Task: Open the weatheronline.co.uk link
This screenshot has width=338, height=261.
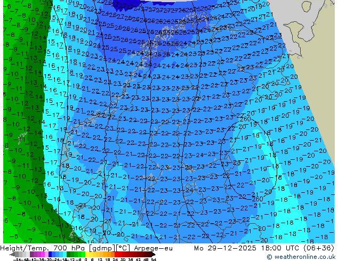Action: pyautogui.click(x=301, y=257)
